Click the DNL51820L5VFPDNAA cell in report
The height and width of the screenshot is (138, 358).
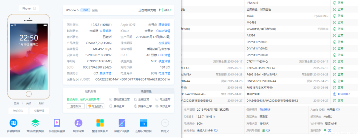(x=261, y=81)
